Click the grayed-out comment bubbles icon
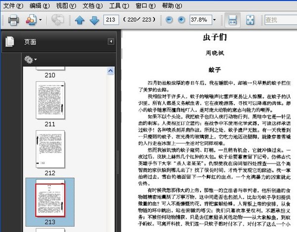This screenshot has width=297, height=232. click(58, 20)
